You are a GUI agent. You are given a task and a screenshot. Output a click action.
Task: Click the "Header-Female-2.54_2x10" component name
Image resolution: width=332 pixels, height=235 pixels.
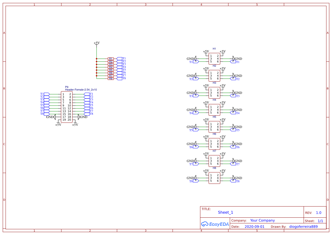(81, 90)
